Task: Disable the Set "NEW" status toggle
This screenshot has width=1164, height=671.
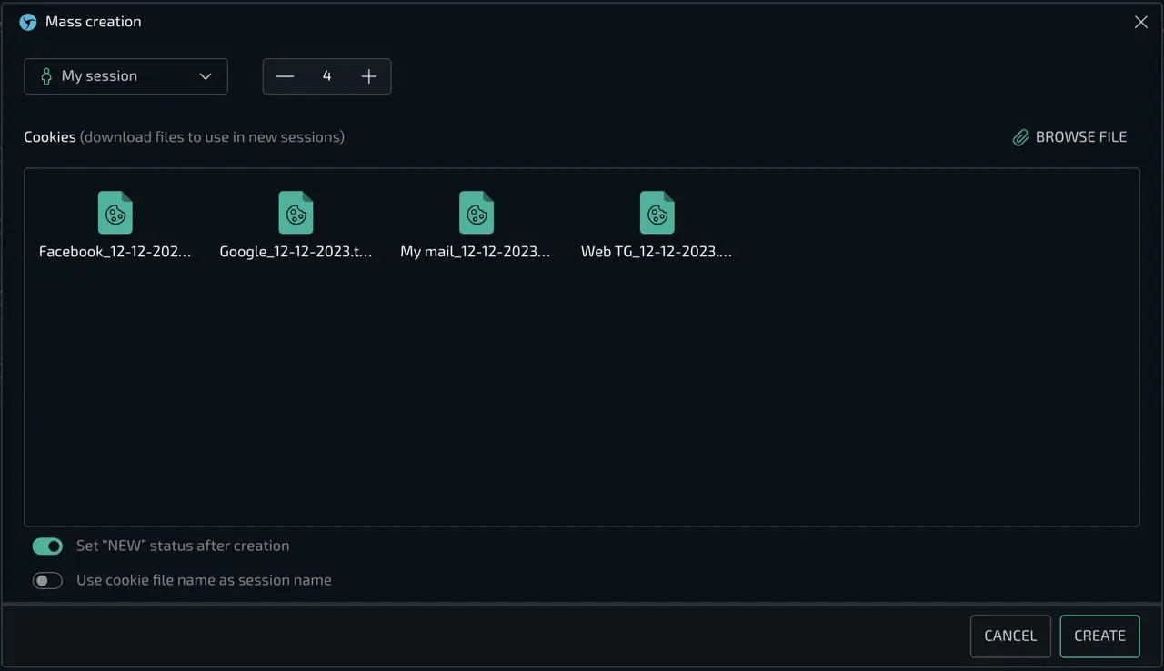Action: [47, 546]
